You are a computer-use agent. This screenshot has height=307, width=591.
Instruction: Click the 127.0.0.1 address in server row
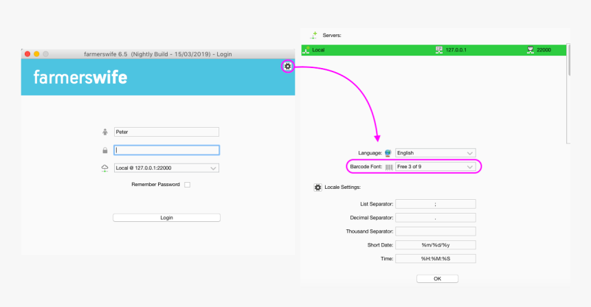coord(456,49)
